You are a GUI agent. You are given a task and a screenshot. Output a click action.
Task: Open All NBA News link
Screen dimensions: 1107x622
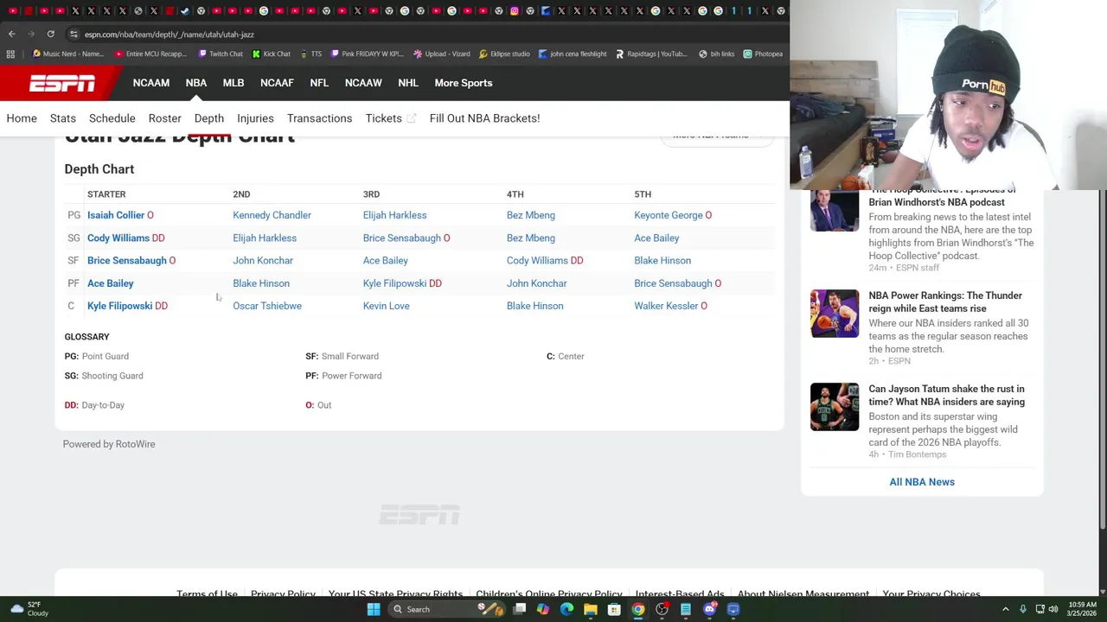(922, 482)
